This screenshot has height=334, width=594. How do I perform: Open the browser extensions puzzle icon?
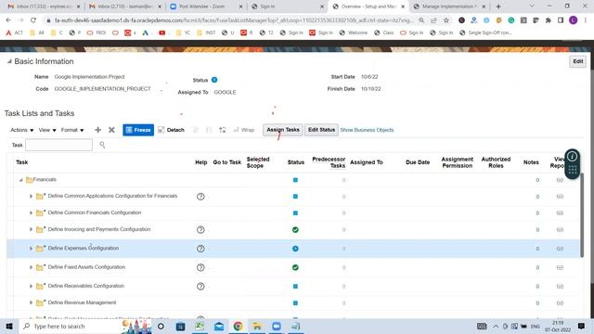pyautogui.click(x=548, y=20)
